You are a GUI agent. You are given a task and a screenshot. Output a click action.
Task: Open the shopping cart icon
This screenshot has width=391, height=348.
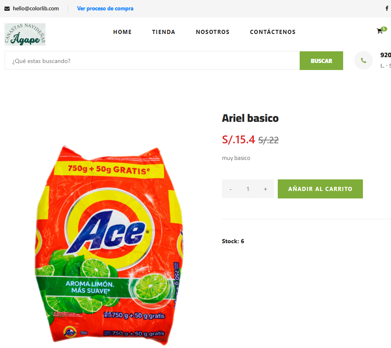click(379, 31)
